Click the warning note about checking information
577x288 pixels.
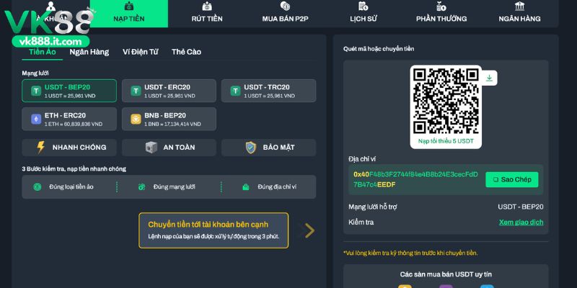pyautogui.click(x=410, y=253)
